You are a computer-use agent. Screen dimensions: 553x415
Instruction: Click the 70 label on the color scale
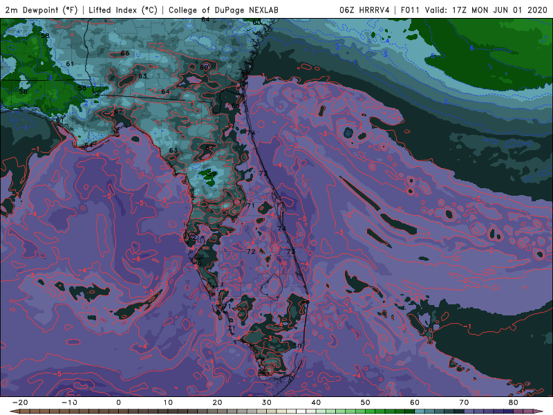[464, 403]
